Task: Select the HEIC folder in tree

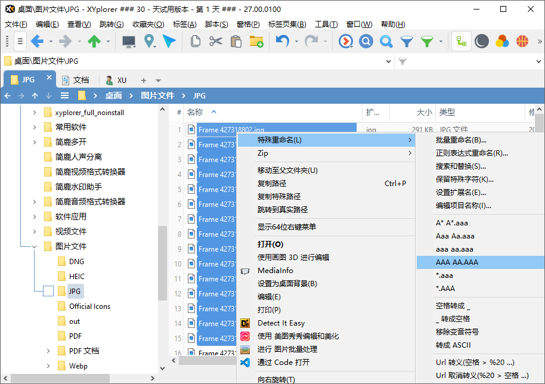Action: tap(77, 276)
